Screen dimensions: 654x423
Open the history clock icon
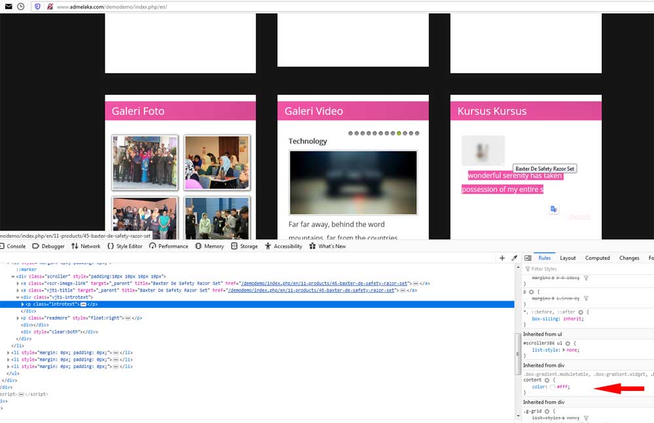tap(20, 7)
